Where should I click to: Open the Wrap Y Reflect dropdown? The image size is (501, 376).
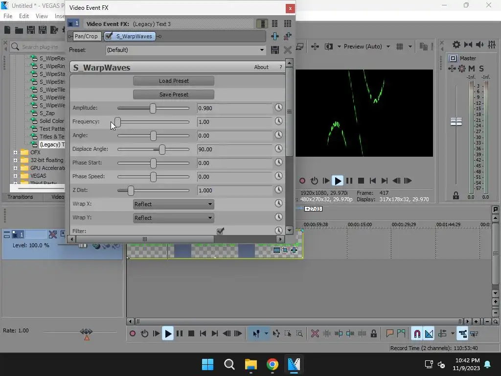pyautogui.click(x=174, y=218)
